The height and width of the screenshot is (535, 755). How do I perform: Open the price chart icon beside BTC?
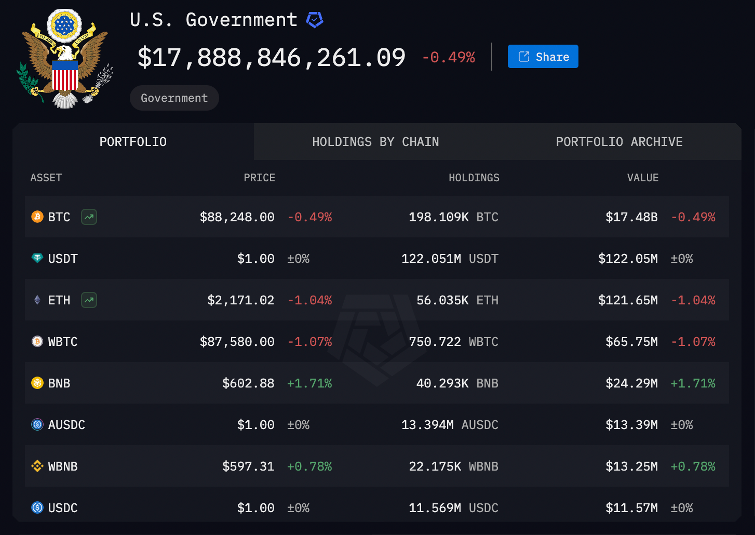coord(88,217)
